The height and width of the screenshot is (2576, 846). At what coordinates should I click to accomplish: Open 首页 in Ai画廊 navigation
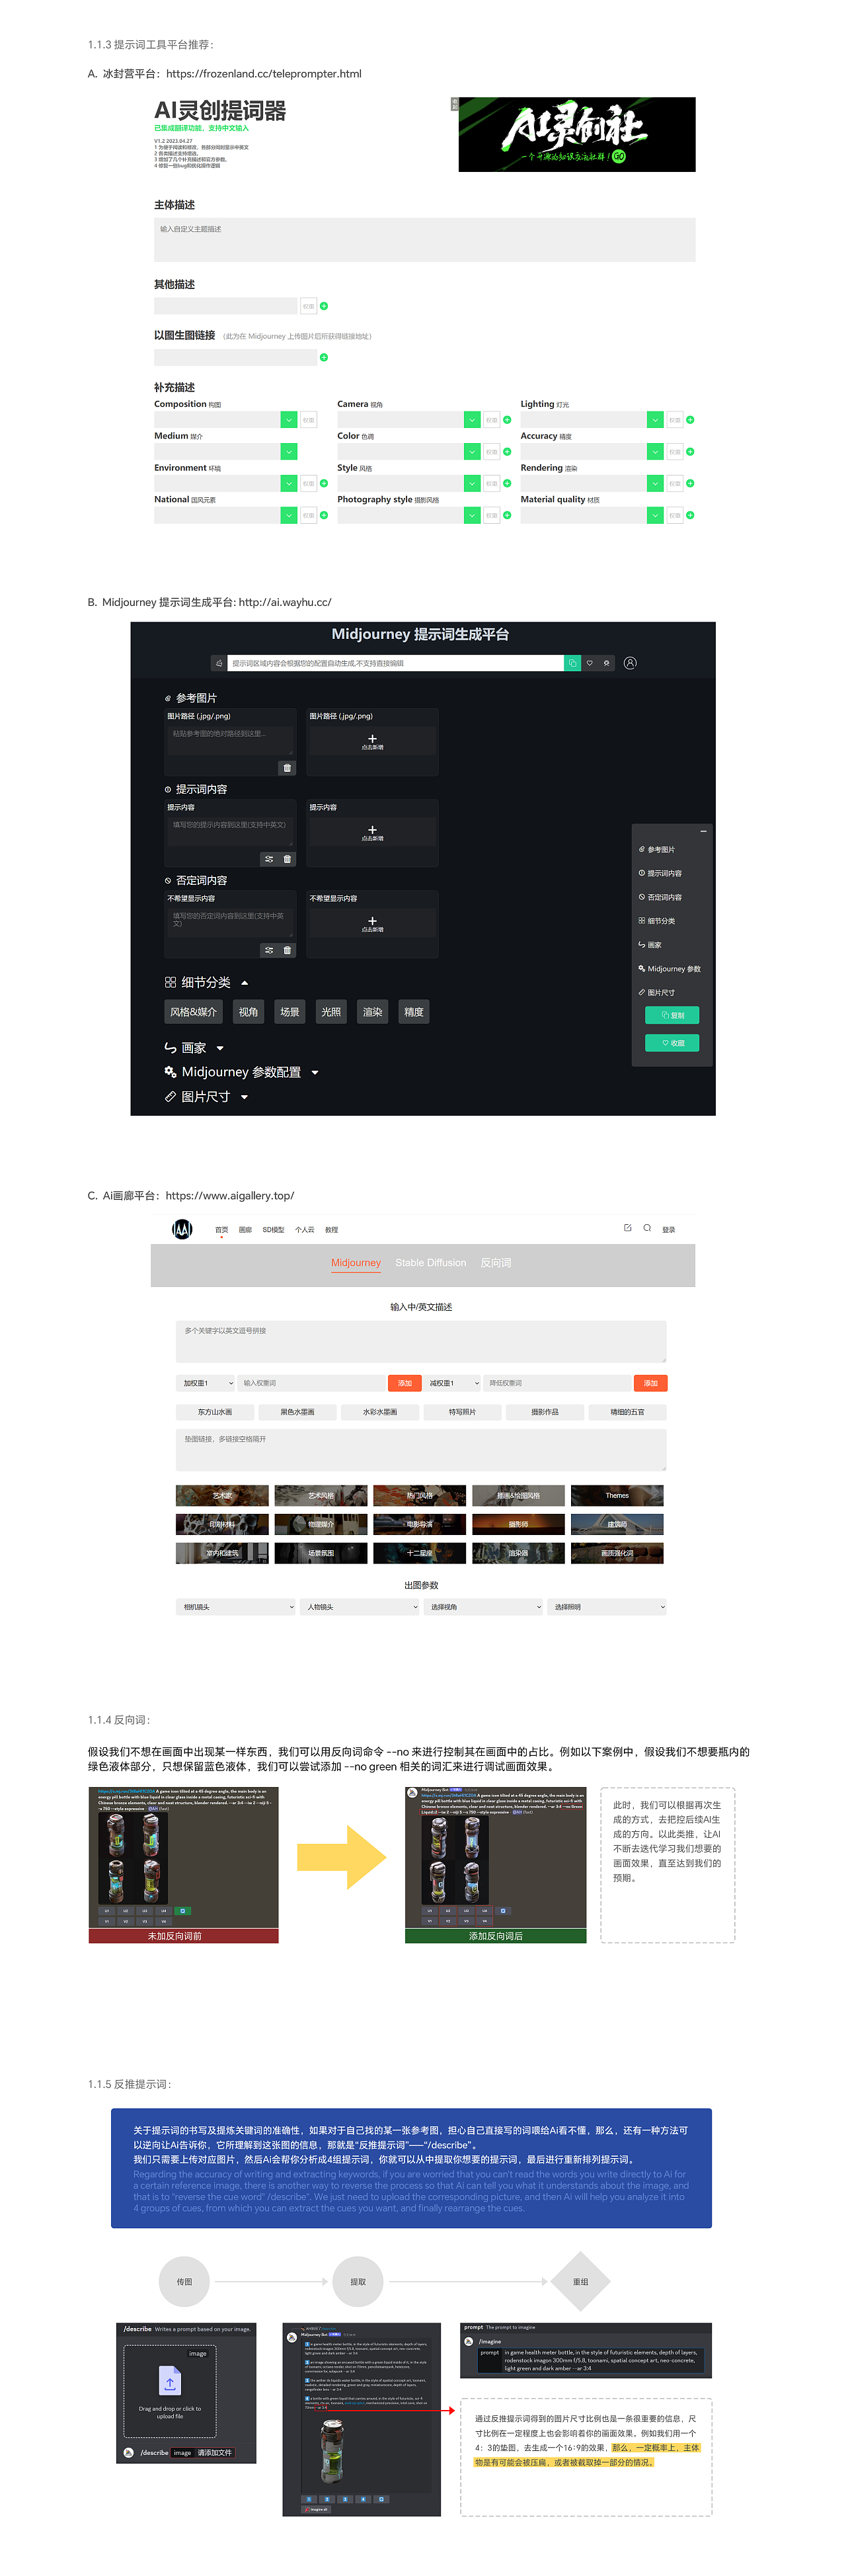[x=221, y=1230]
